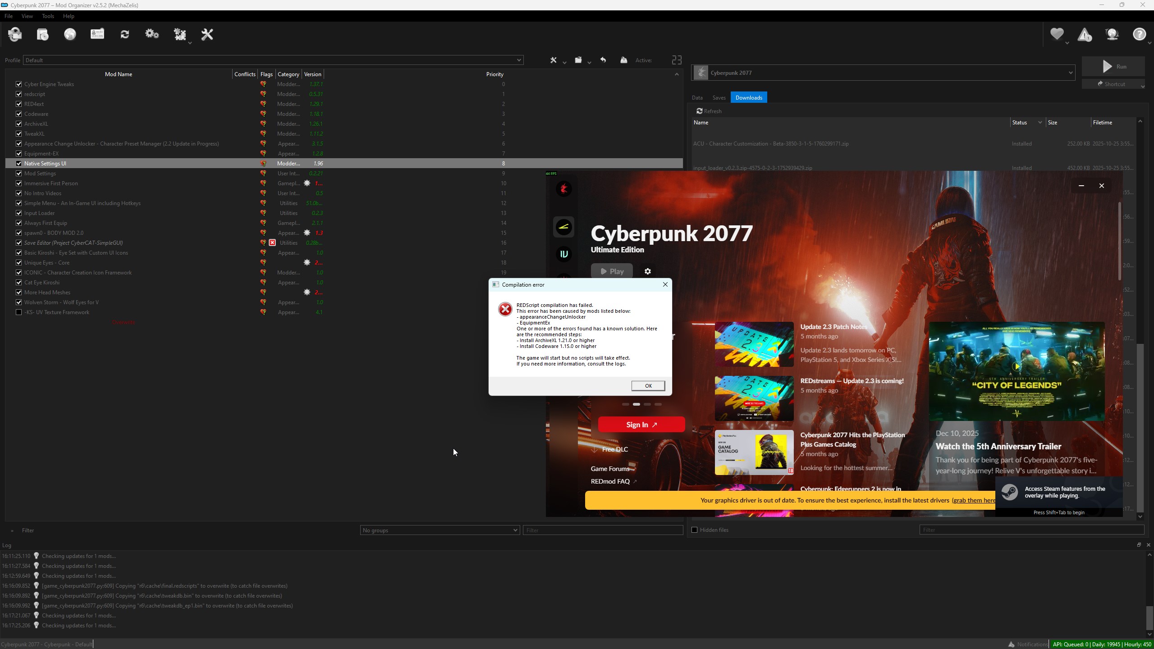Enable the -KS- UV Texture Framework mod
The width and height of the screenshot is (1154, 649).
pos(18,312)
